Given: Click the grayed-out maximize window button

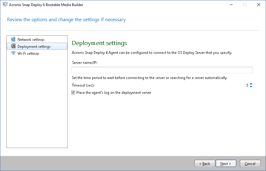Looking at the screenshot, I should click(x=245, y=5).
